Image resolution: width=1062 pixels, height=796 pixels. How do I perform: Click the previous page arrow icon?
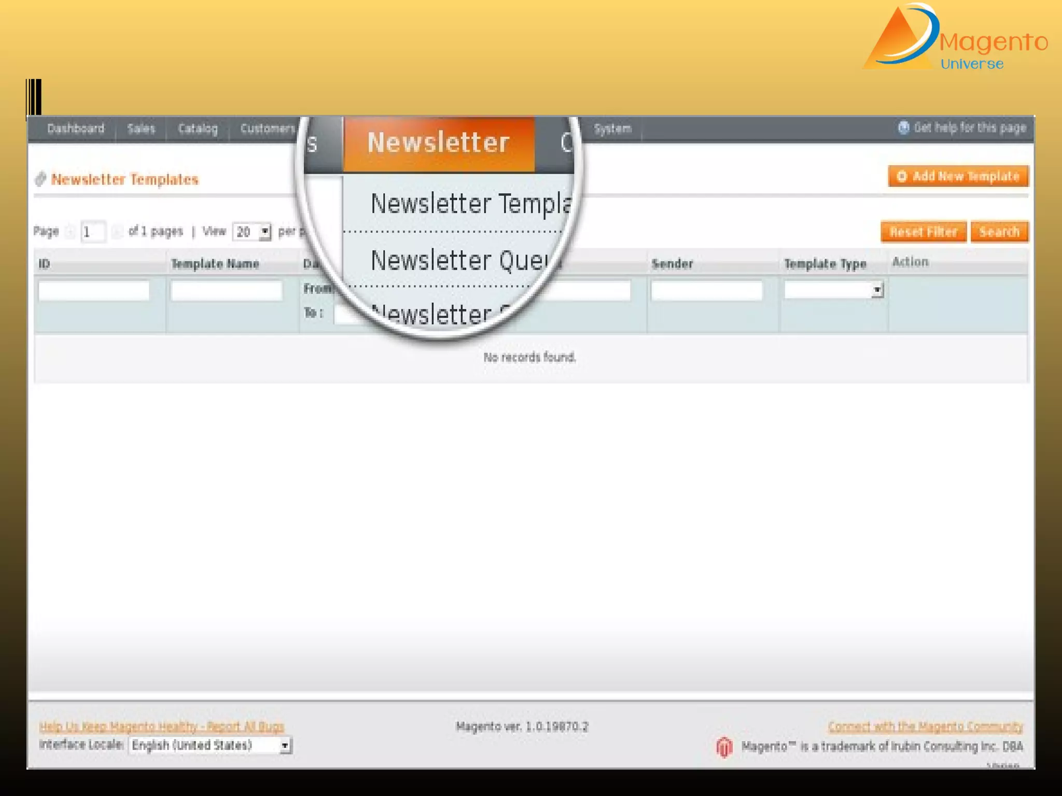coord(71,232)
